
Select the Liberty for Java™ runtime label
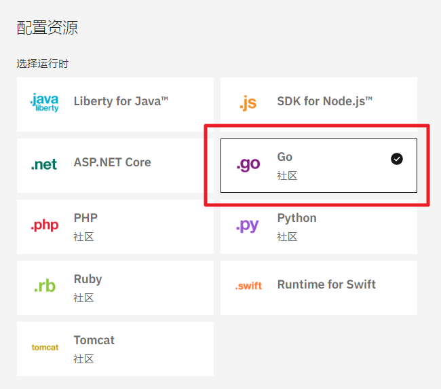click(121, 101)
